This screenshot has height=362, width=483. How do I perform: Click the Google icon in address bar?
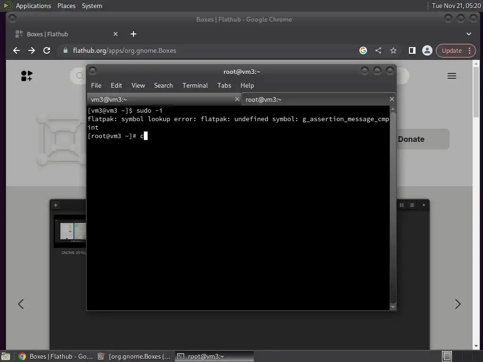pos(363,50)
